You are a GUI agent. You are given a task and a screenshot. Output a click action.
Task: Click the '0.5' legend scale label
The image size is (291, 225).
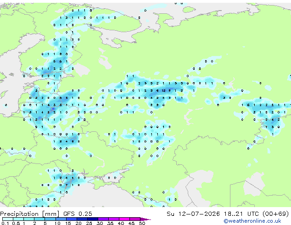pos(16,223)
